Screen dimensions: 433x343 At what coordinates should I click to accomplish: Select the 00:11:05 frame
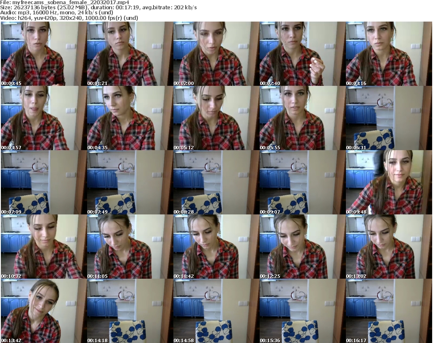pos(130,247)
